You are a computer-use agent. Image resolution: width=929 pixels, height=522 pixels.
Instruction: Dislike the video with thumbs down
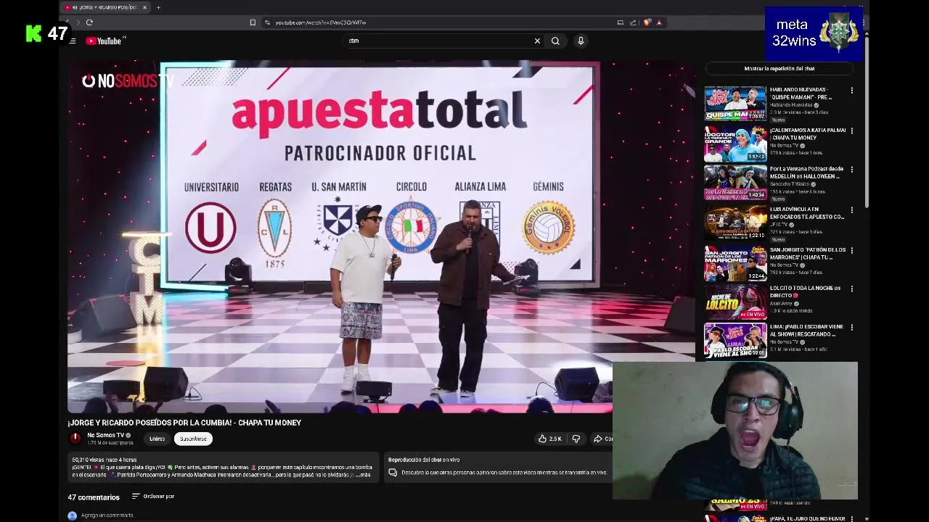click(576, 439)
